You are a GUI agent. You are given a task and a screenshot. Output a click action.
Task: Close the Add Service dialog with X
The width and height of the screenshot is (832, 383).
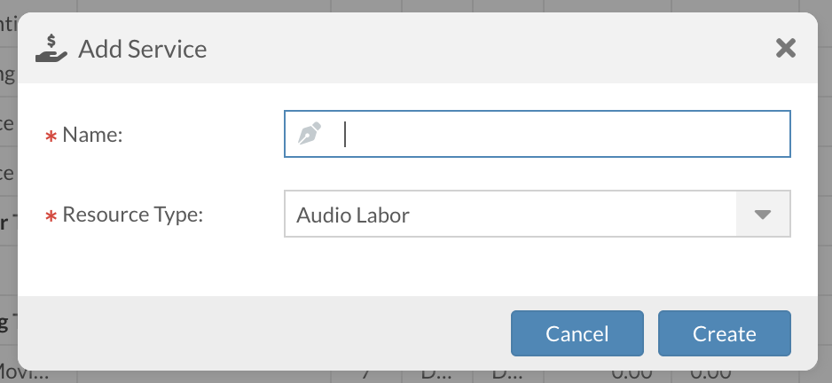(785, 48)
